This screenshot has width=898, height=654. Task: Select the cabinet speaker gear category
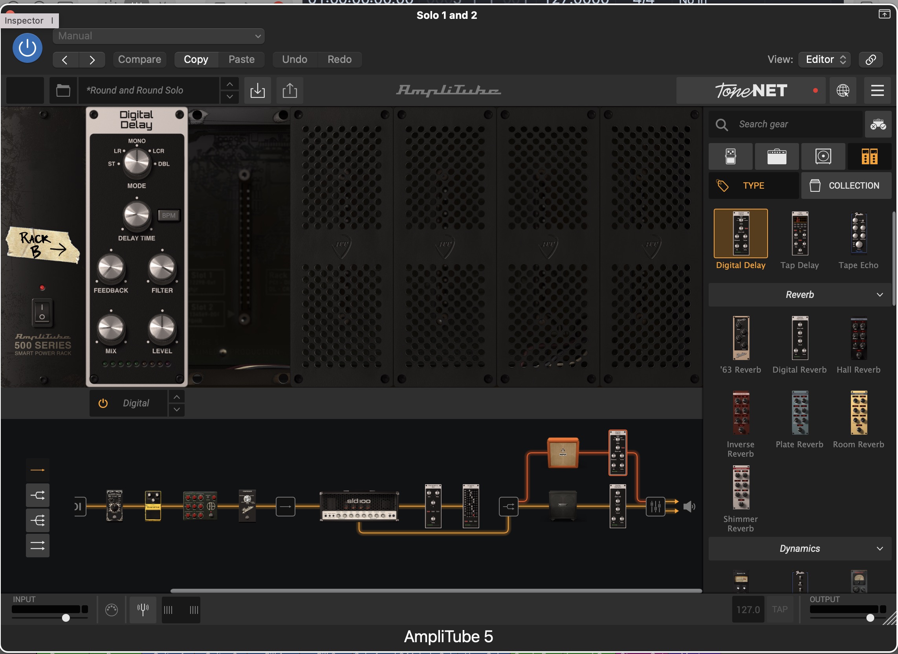[823, 156]
